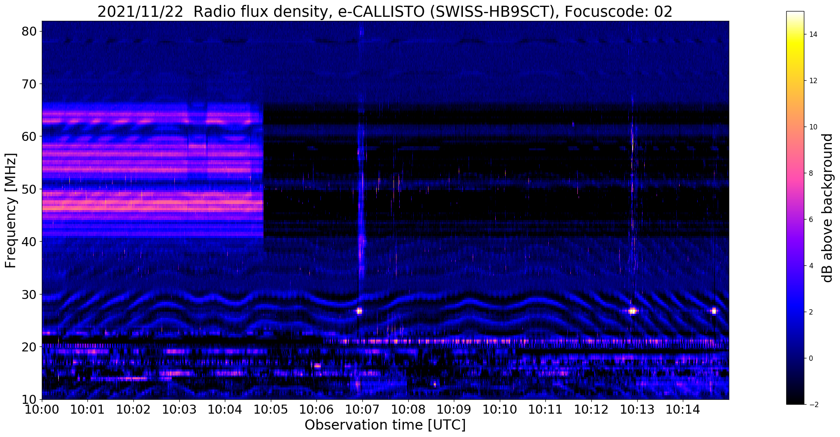Click the colorbar tick value 8
Viewport: 840px width, 437px height.
click(x=810, y=173)
